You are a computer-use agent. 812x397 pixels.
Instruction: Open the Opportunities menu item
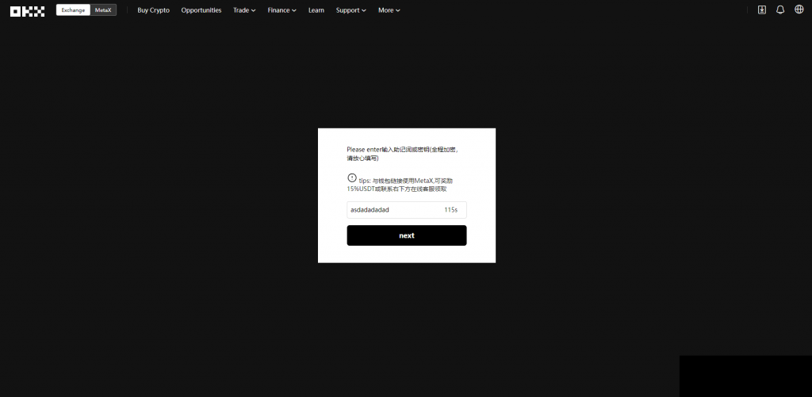click(201, 10)
